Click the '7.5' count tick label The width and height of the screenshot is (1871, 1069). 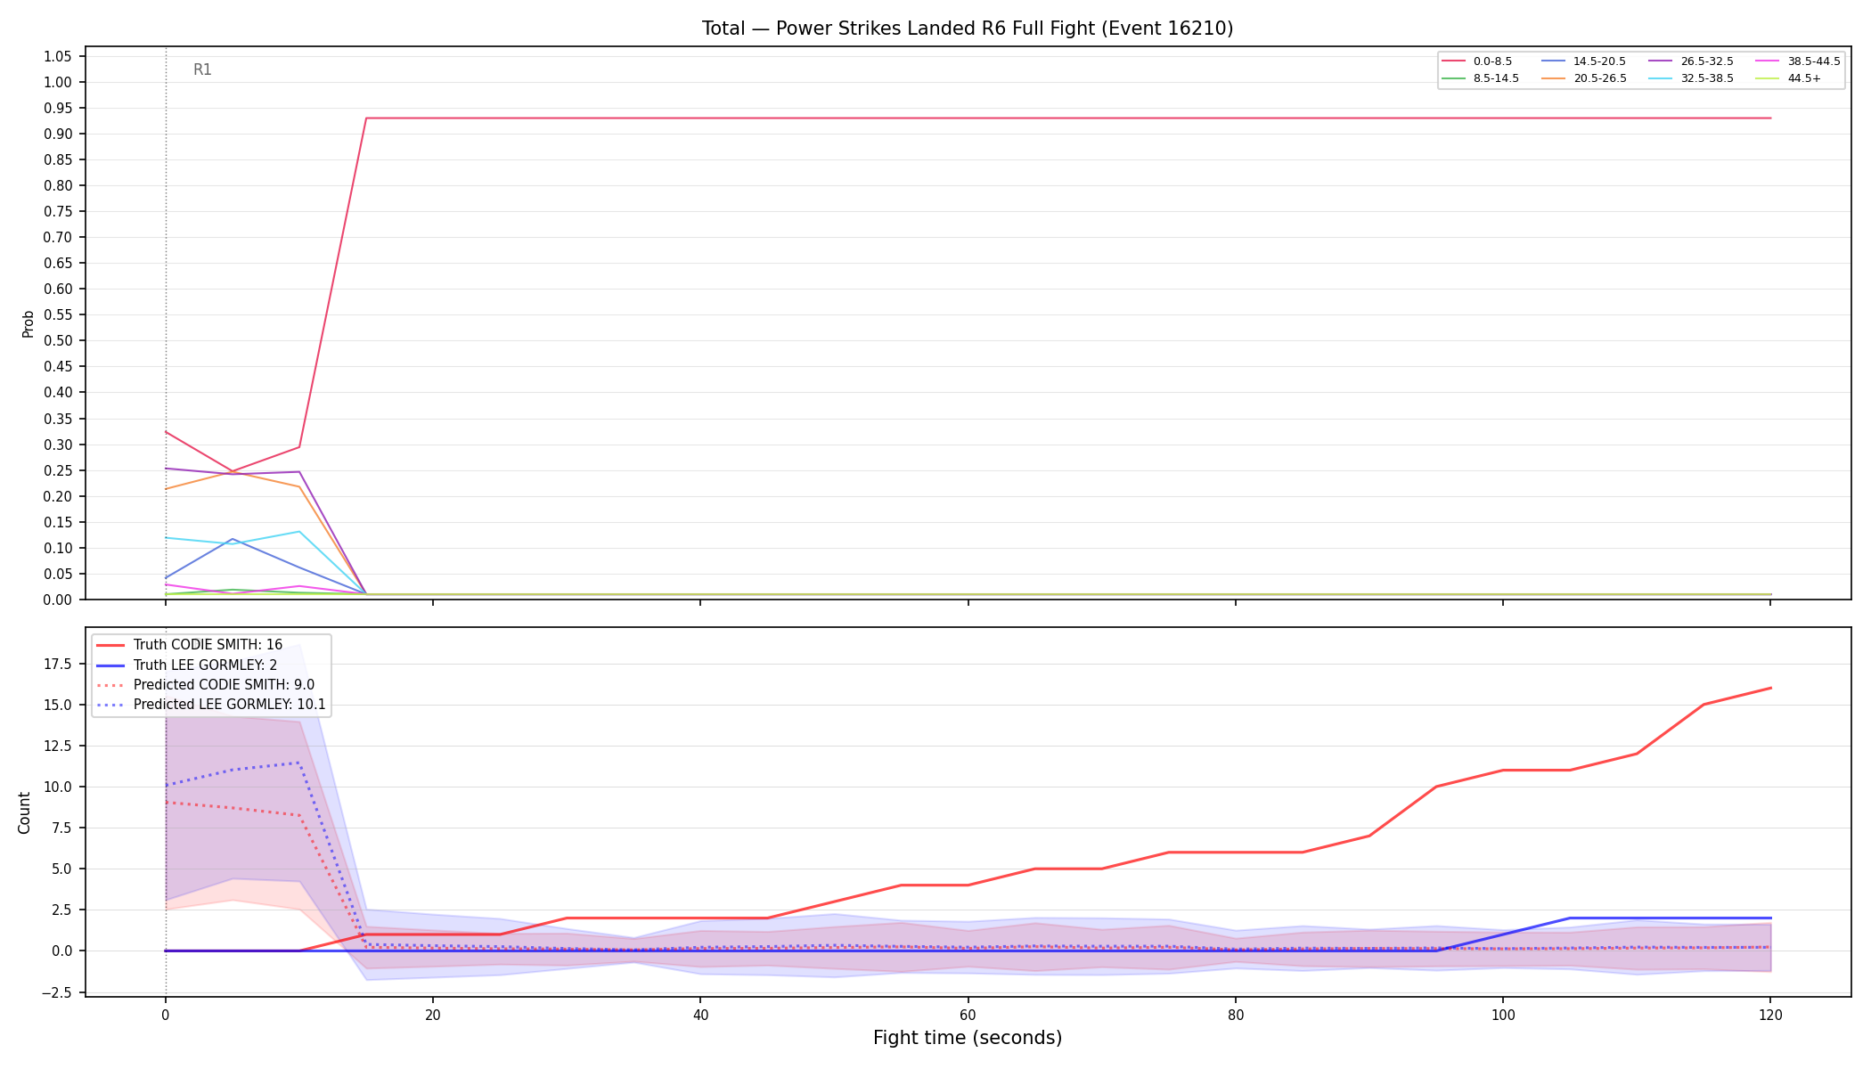(x=61, y=828)
